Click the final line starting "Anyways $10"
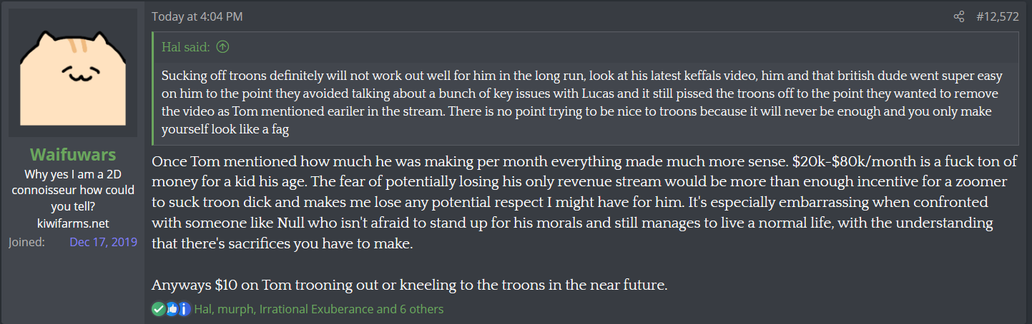The width and height of the screenshot is (1032, 324). [x=409, y=285]
